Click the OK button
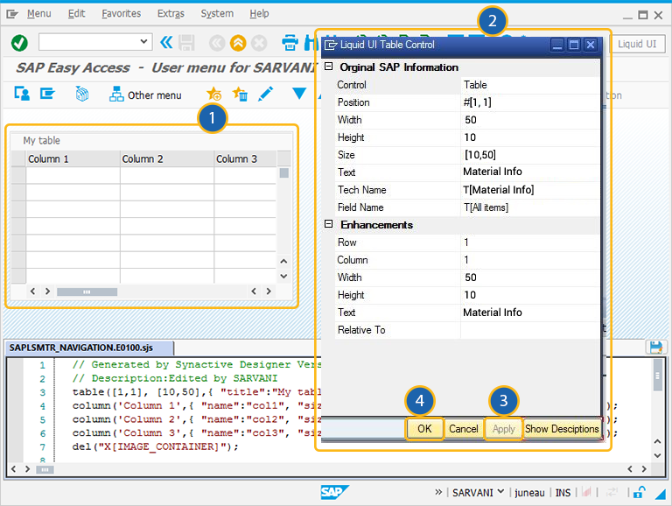The height and width of the screenshot is (506, 672). click(424, 429)
